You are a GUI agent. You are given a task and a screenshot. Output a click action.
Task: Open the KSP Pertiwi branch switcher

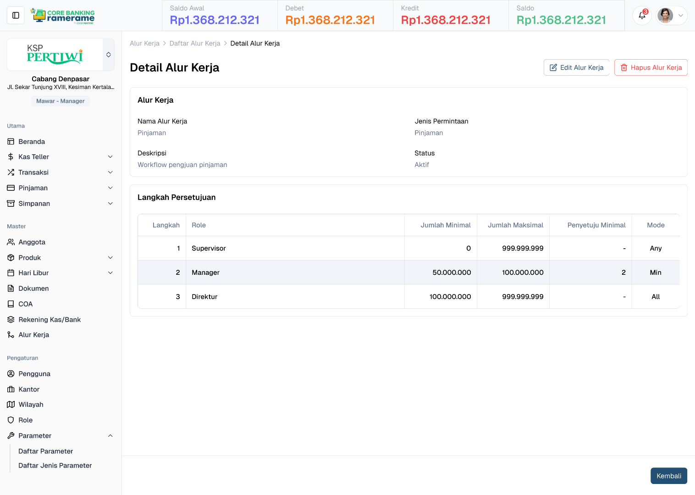pos(109,55)
